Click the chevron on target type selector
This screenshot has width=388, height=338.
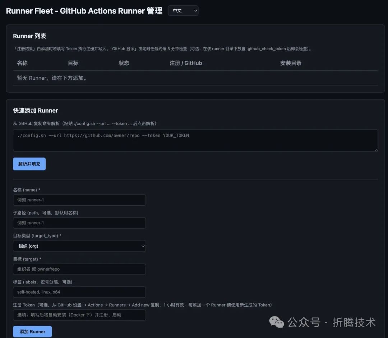tap(143, 246)
